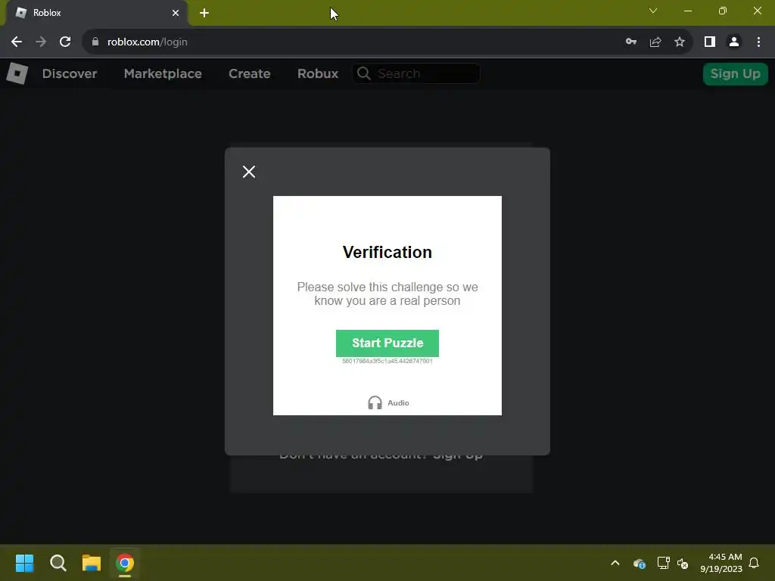The width and height of the screenshot is (775, 581).
Task: Restore down the Chrome window
Action: point(723,11)
